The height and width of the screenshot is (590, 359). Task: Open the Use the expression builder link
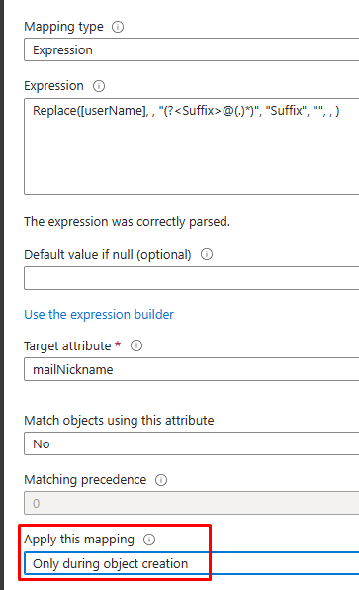click(99, 314)
